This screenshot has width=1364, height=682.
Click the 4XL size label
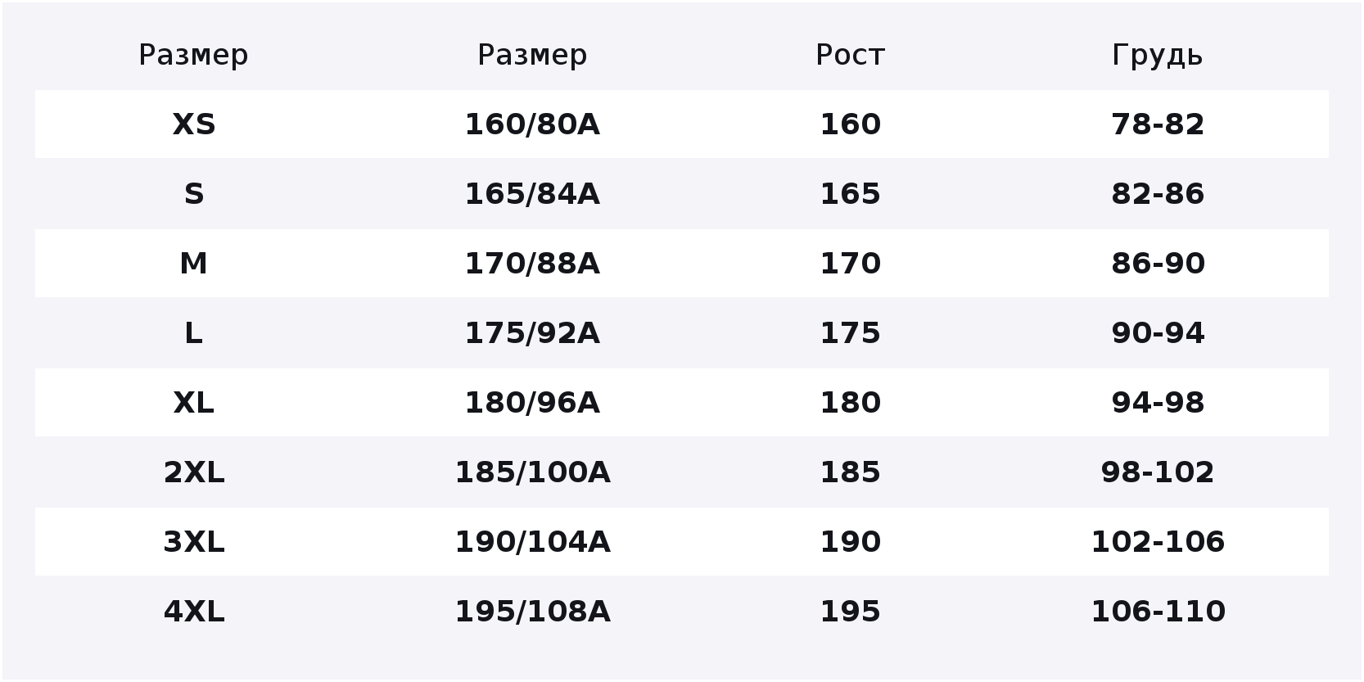(x=194, y=612)
